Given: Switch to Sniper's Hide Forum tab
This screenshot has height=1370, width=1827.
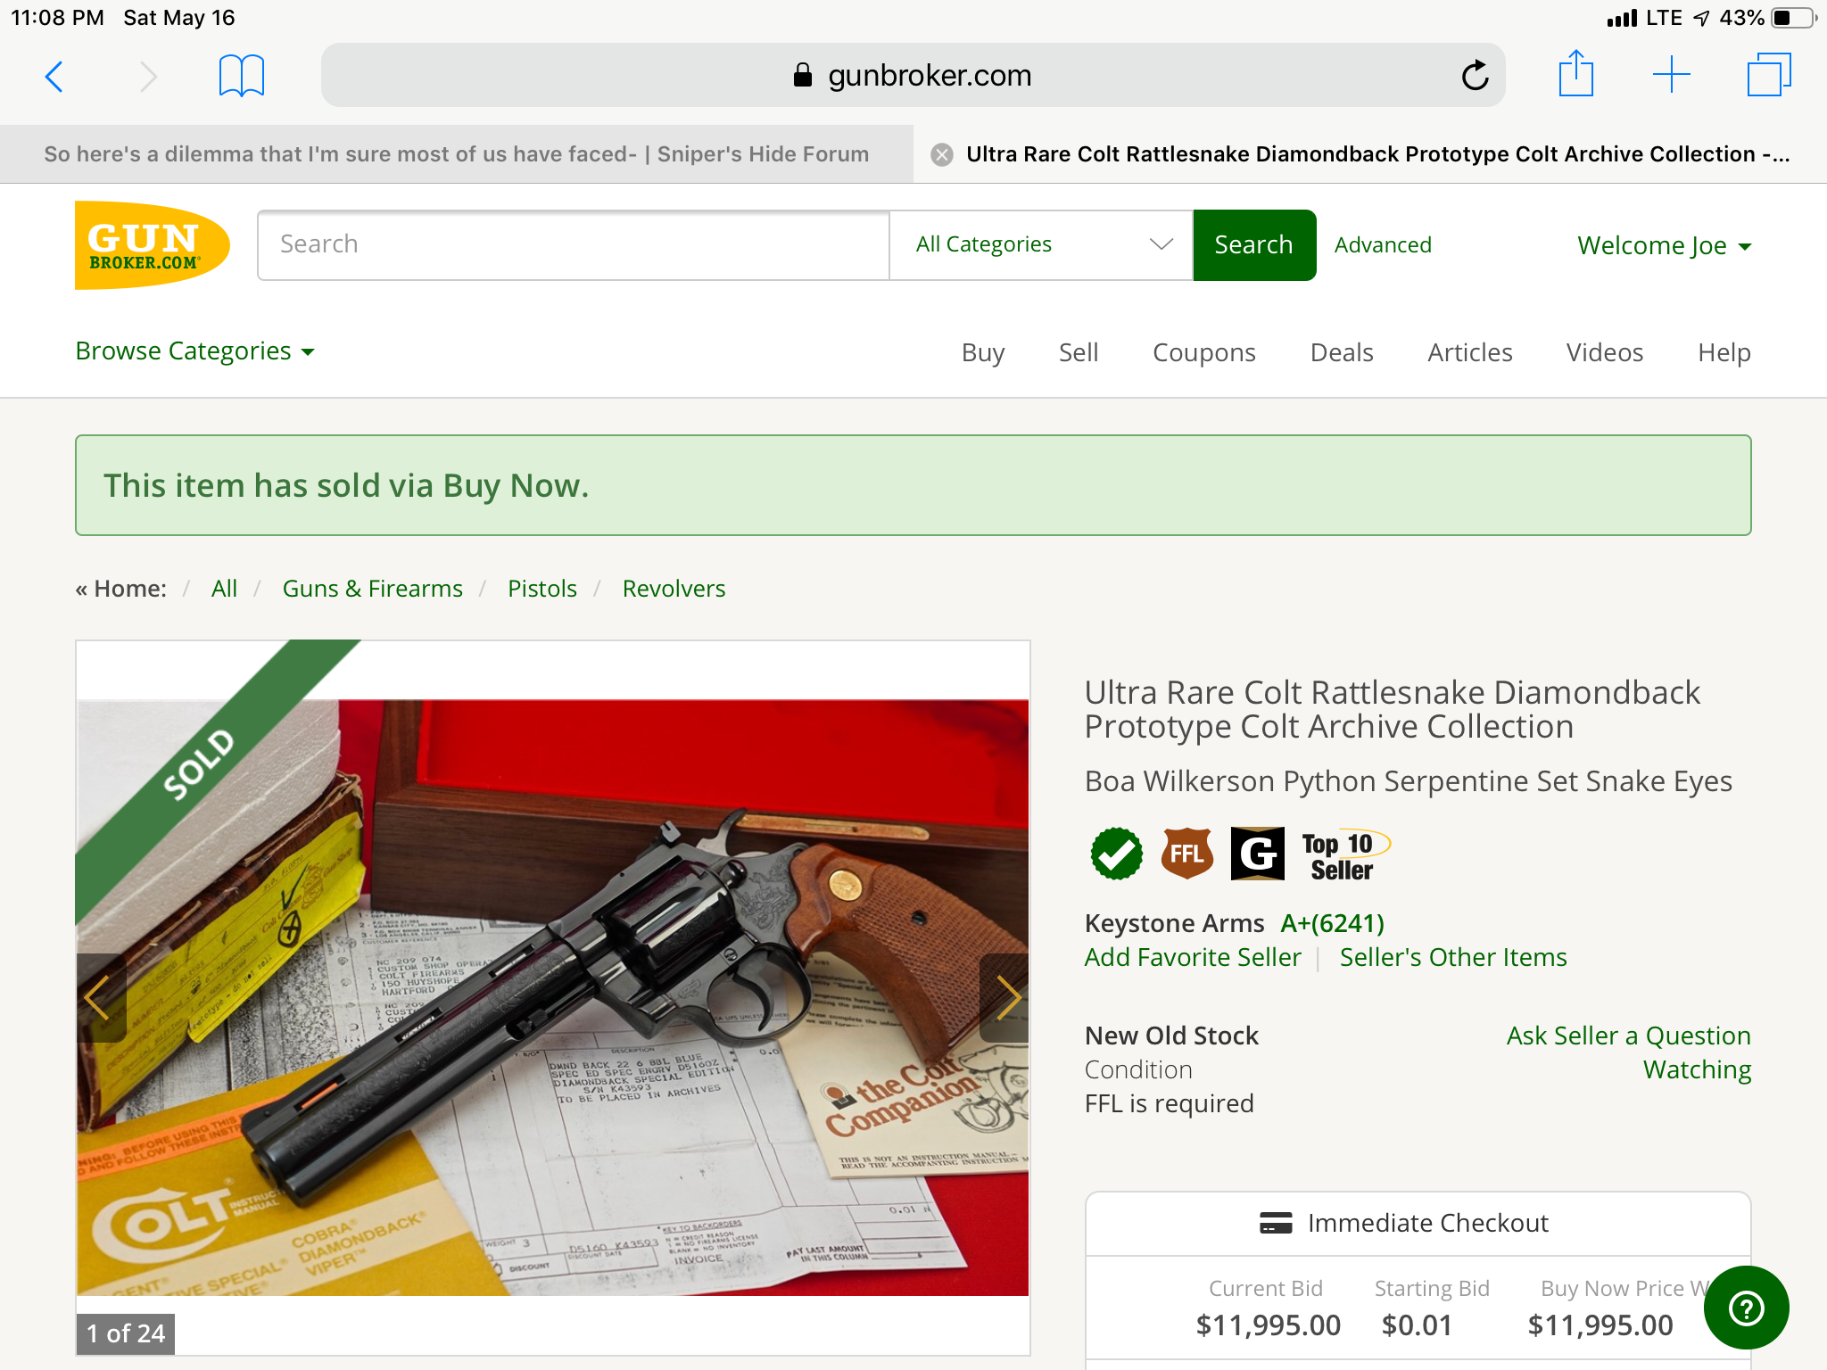Looking at the screenshot, I should pos(457,154).
